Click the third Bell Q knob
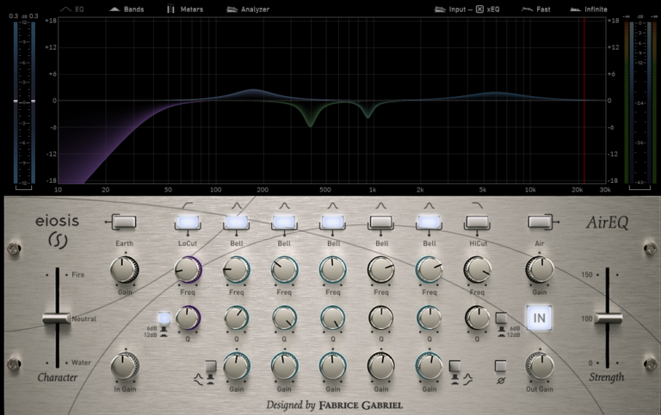Screen dimensions: 661x415 point(332,318)
